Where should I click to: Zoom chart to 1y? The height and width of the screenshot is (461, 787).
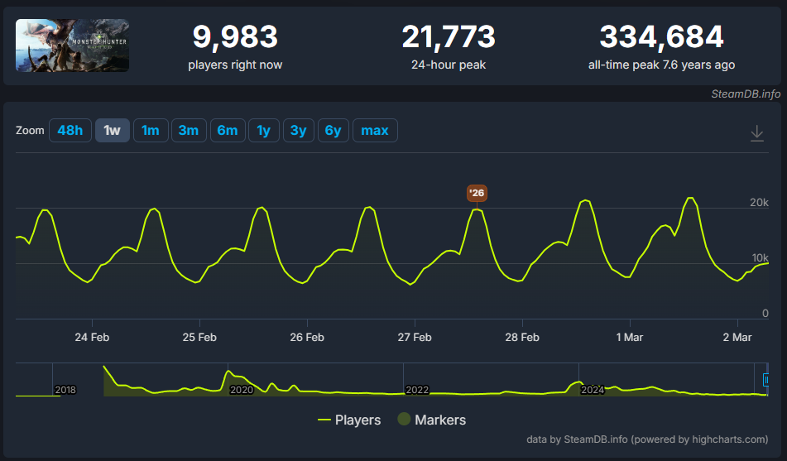pos(263,131)
